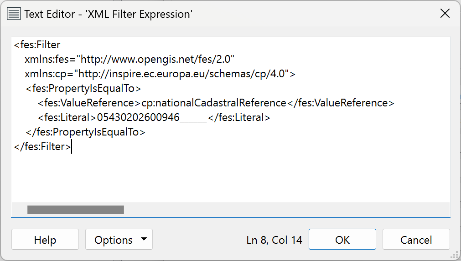Place cursor in fes:Literal value 05430202600946

pyautogui.click(x=138, y=117)
